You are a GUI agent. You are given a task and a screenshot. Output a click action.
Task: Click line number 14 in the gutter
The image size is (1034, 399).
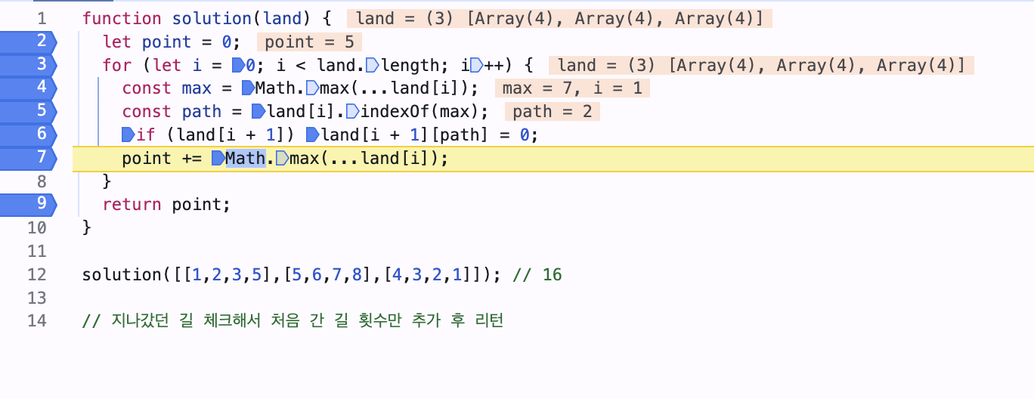point(36,321)
